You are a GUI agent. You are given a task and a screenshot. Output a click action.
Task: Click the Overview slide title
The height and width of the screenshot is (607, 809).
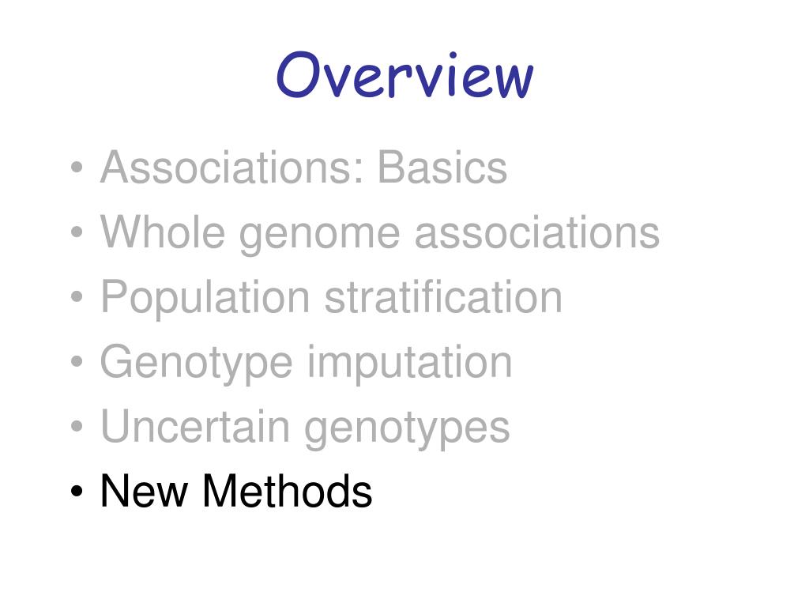tap(405, 75)
